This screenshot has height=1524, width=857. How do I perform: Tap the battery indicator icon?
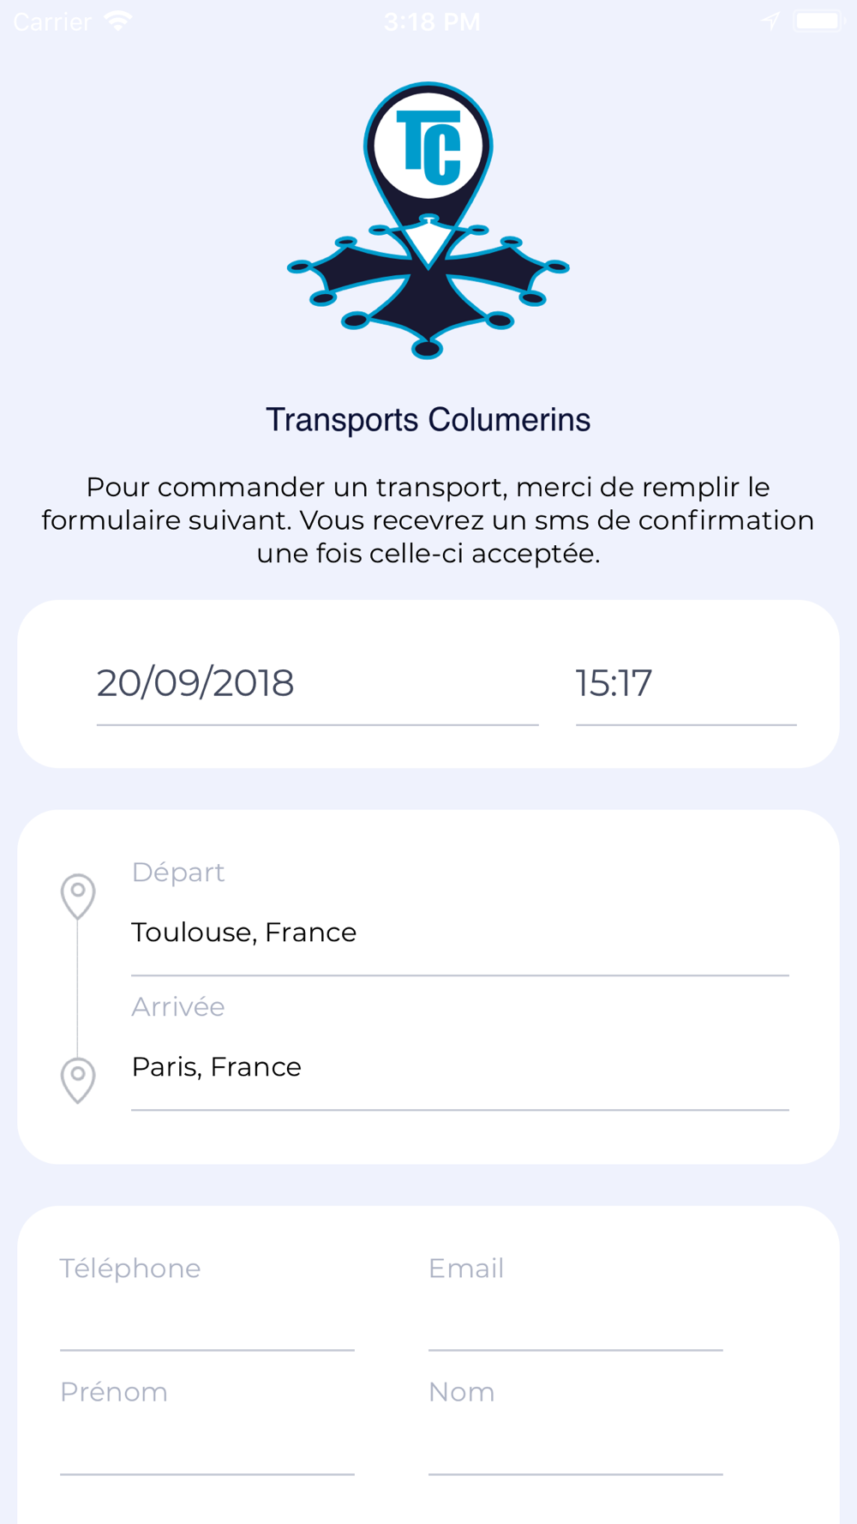coord(818,21)
